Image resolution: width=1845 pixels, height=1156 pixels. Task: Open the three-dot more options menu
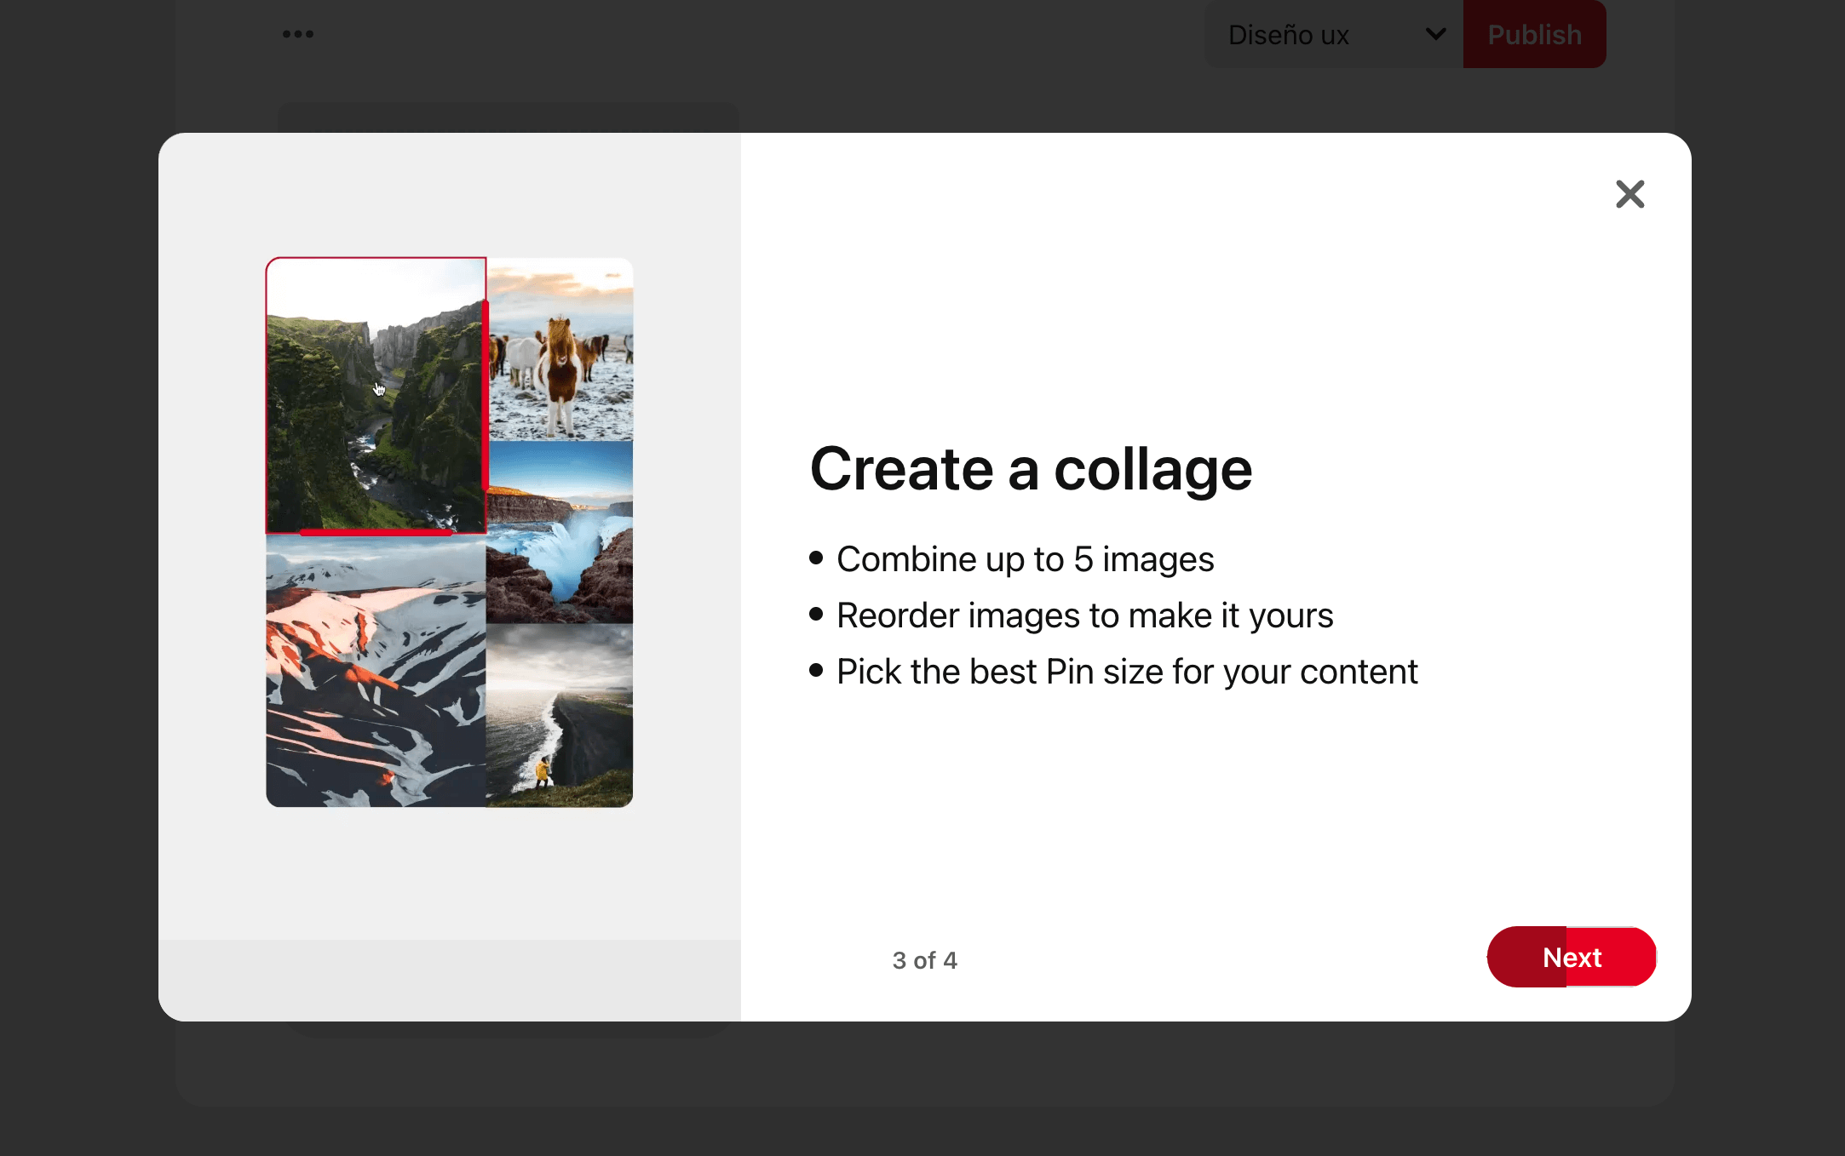coord(298,34)
